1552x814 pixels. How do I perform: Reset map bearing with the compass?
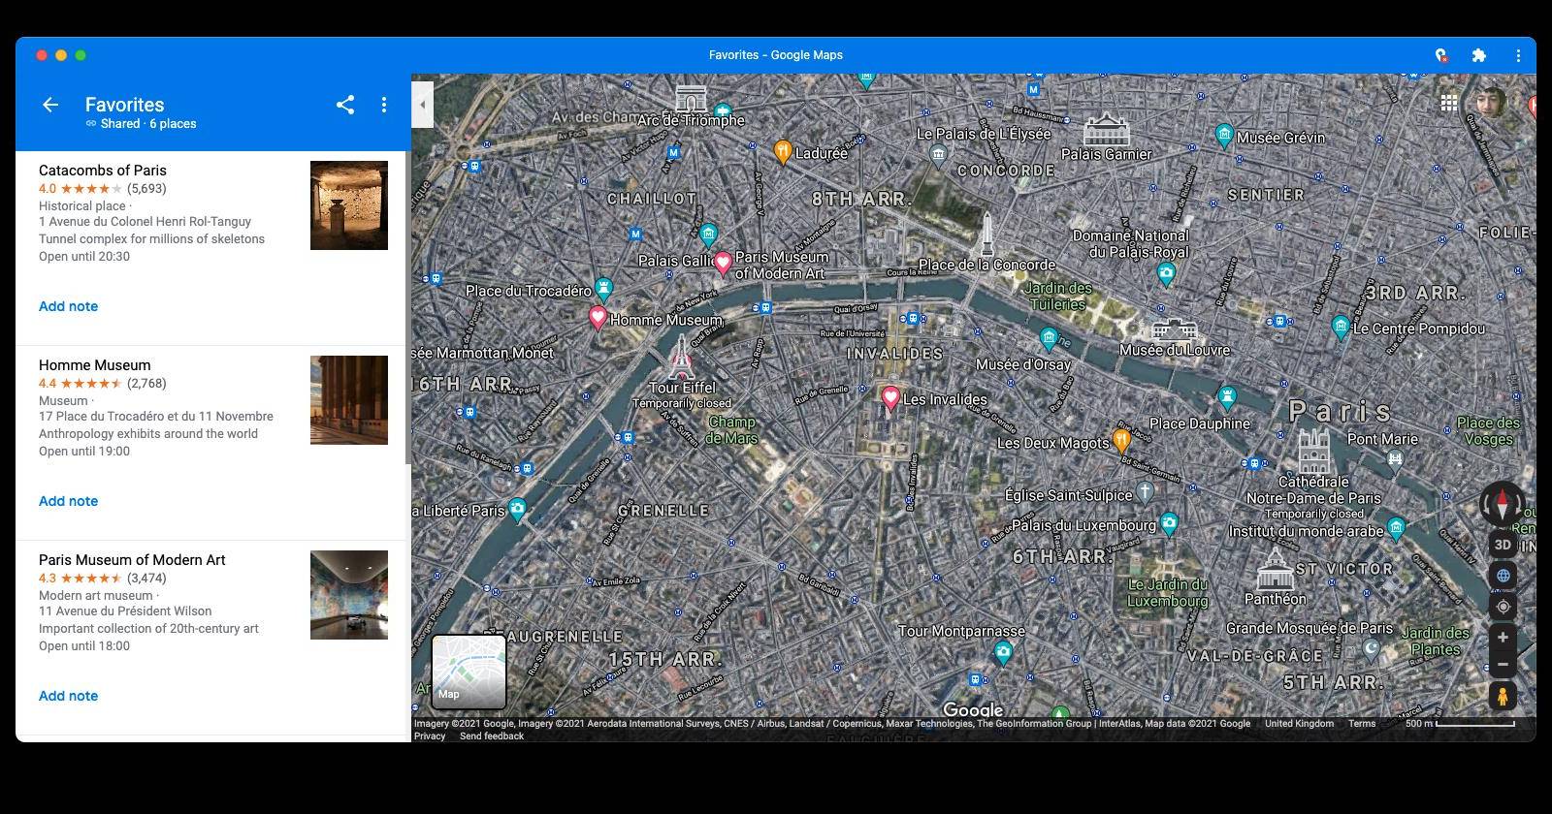pyautogui.click(x=1503, y=503)
